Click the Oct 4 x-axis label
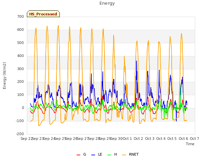This screenshot has width=215, height=161. click(x=161, y=139)
